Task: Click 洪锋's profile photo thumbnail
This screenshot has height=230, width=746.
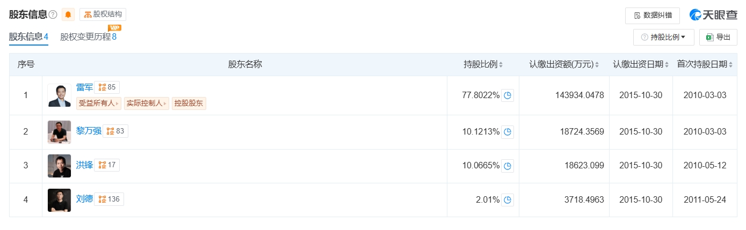Action: (59, 166)
